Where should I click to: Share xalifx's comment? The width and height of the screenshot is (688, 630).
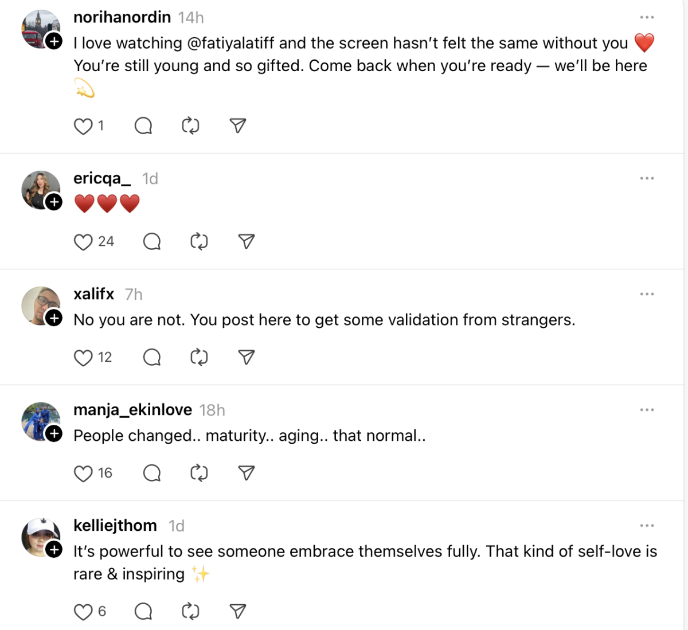[x=247, y=357]
